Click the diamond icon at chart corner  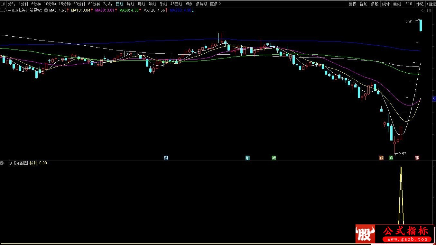pyautogui.click(x=423, y=11)
